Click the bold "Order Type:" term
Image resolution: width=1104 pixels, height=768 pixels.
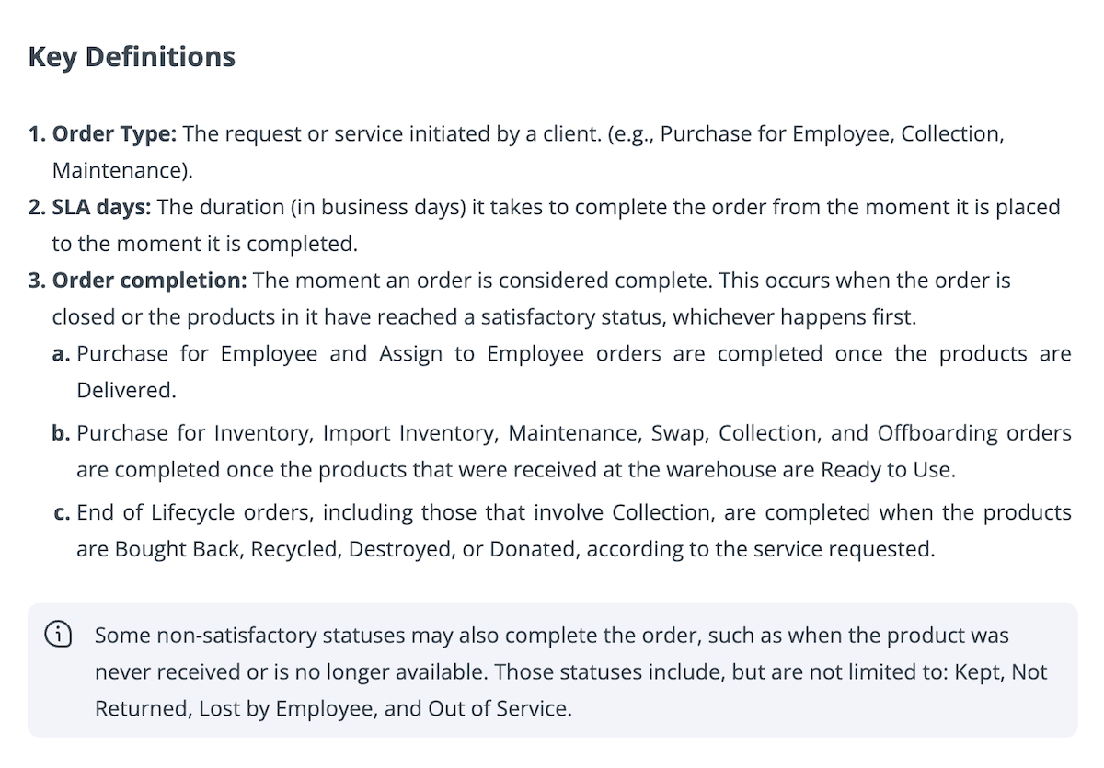click(114, 133)
